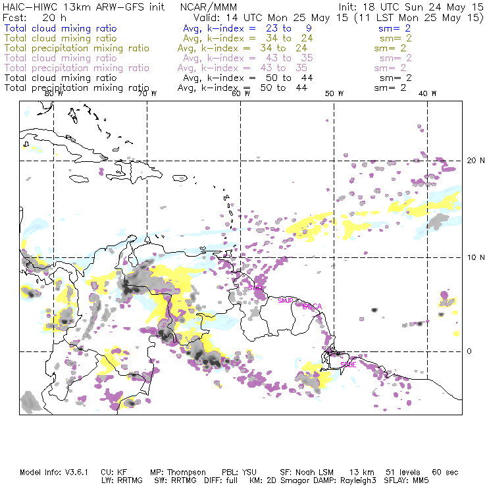The image size is (487, 487).
Task: Click the '13 km' resolution text in the footer
Action: (361, 473)
